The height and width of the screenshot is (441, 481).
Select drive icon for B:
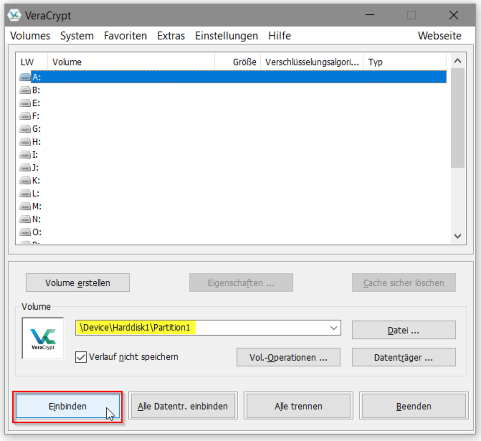point(25,90)
